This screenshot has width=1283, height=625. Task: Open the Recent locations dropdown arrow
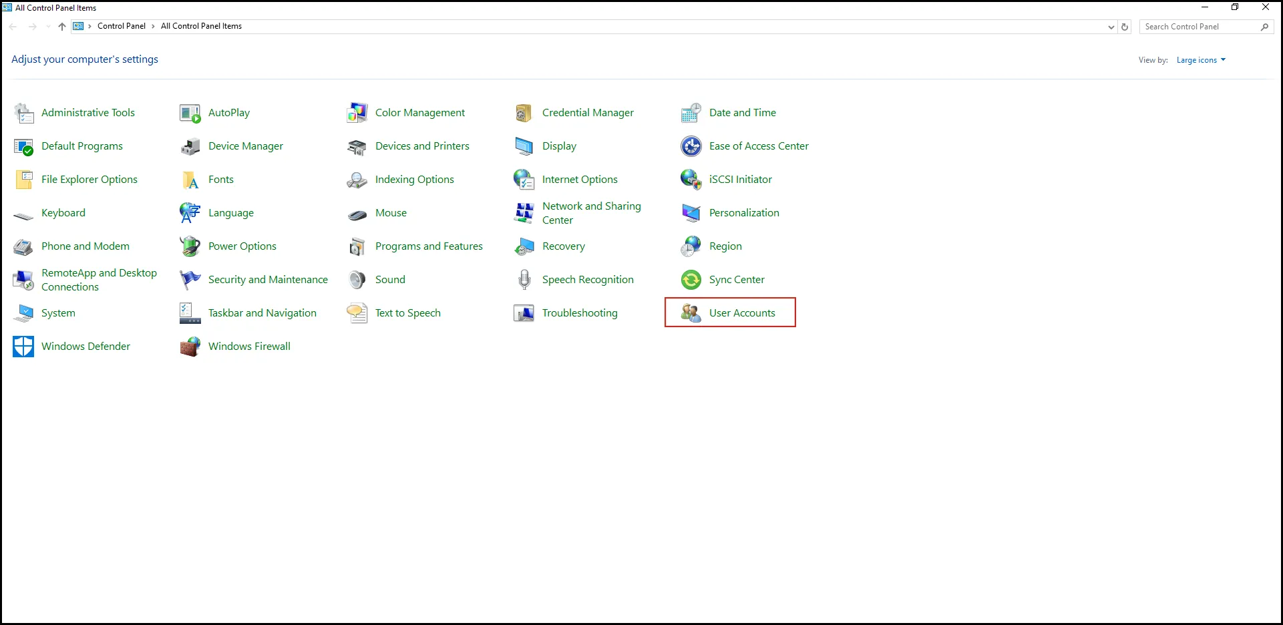point(48,27)
